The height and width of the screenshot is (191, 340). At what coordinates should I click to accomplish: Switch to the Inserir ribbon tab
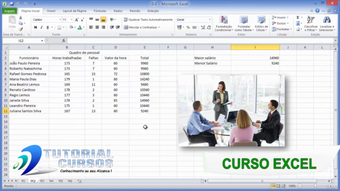51,11
